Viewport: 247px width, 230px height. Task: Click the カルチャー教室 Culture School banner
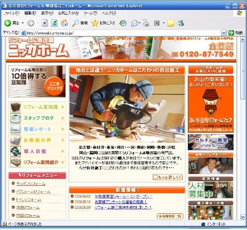tap(211, 142)
